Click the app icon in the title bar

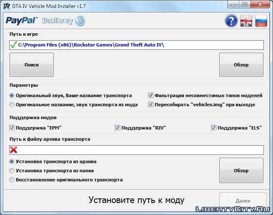click(7, 6)
